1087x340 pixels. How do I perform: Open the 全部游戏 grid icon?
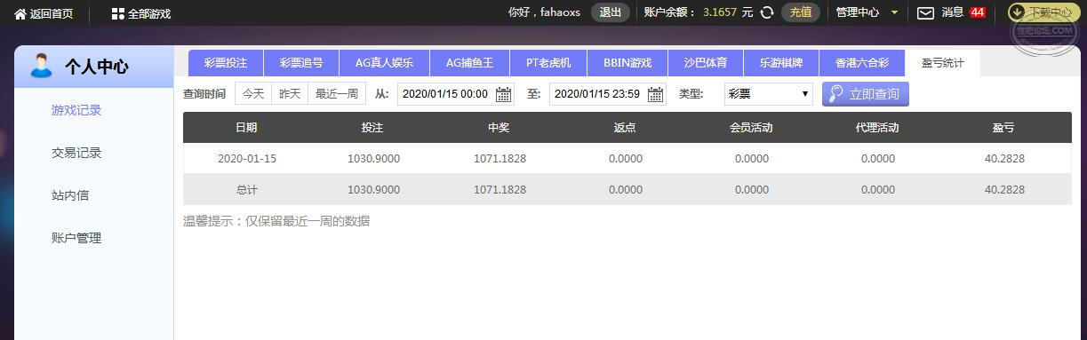pyautogui.click(x=118, y=13)
